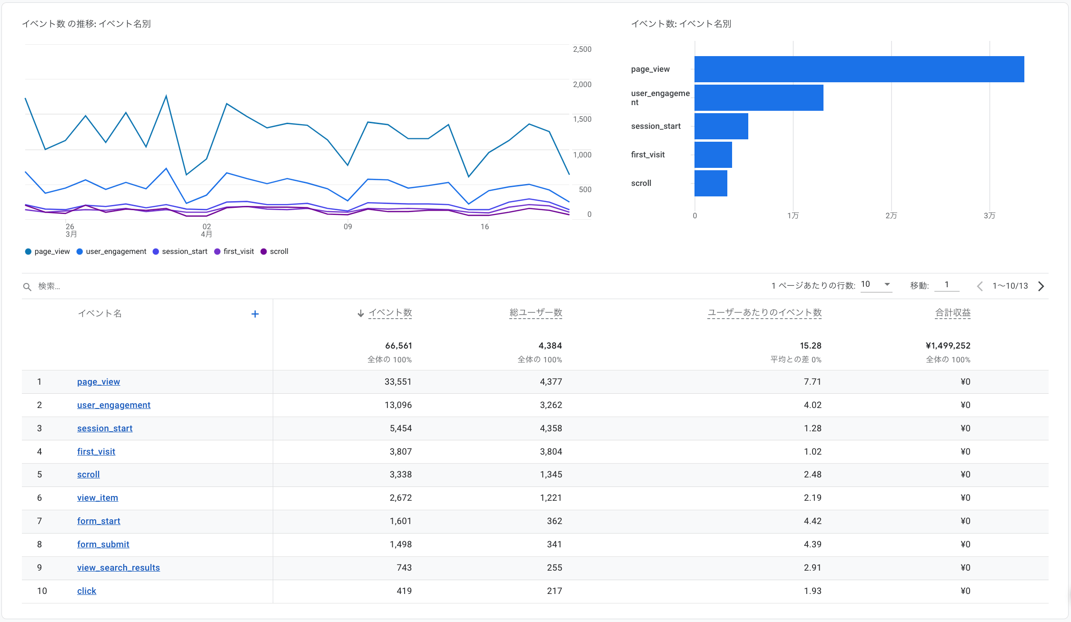Click the 419 click event count cell
This screenshot has height=622, width=1071.
(x=404, y=591)
